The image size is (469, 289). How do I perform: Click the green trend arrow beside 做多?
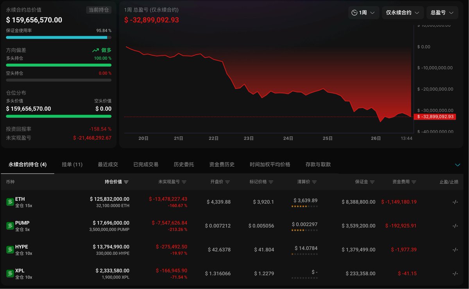click(x=95, y=50)
